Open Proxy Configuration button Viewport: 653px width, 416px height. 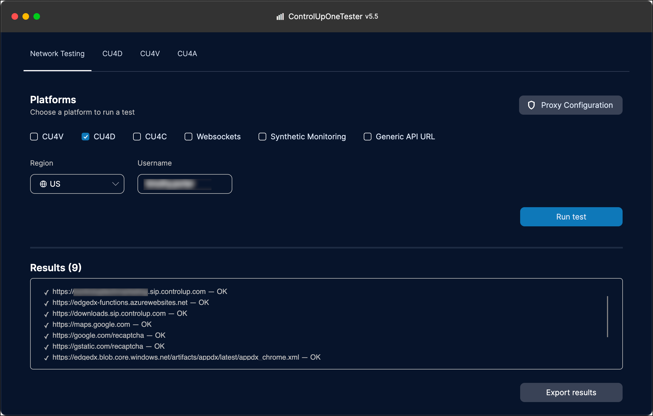coord(571,105)
